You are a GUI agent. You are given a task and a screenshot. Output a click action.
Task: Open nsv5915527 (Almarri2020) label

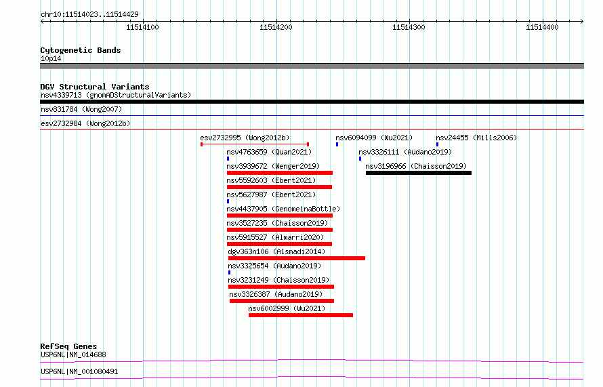tap(275, 237)
